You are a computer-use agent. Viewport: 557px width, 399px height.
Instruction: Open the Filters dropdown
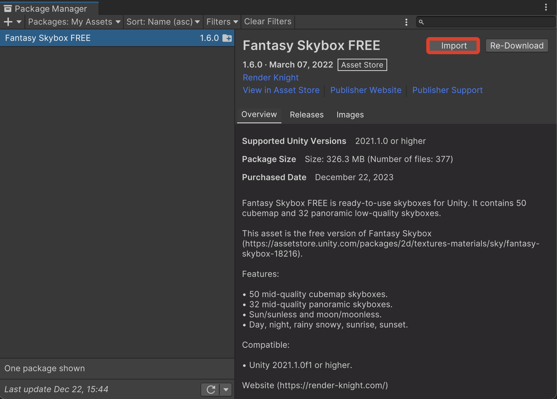pyautogui.click(x=222, y=22)
